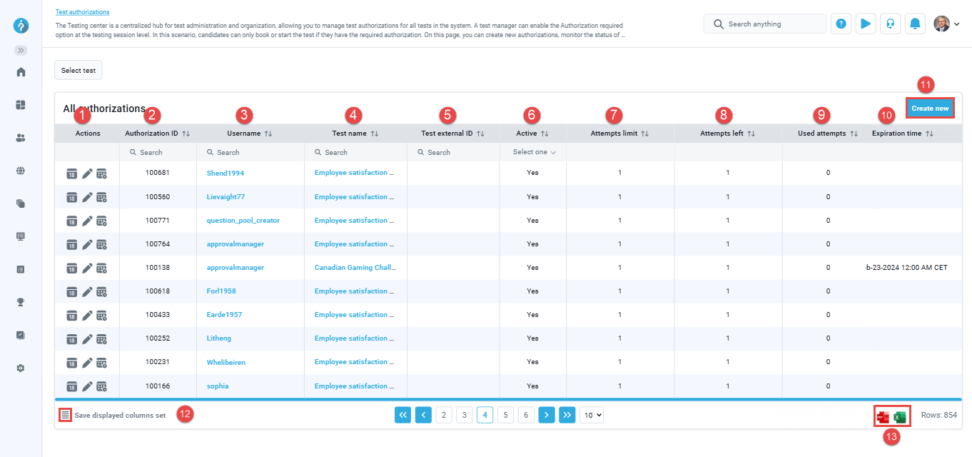This screenshot has height=457, width=972.
Task: Go to page 6
Action: (526, 415)
